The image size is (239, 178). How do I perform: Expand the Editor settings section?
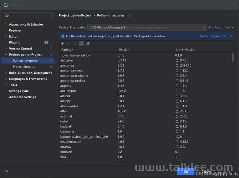point(6,36)
